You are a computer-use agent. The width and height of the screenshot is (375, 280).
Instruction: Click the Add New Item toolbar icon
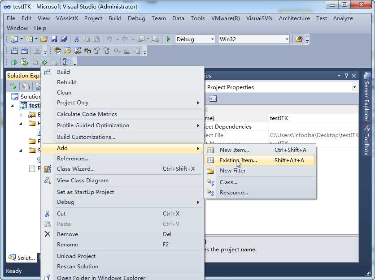tap(29, 39)
